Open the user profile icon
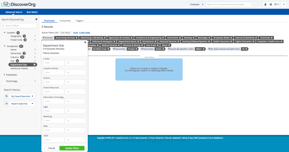The width and height of the screenshot is (289, 152). coord(265,4)
